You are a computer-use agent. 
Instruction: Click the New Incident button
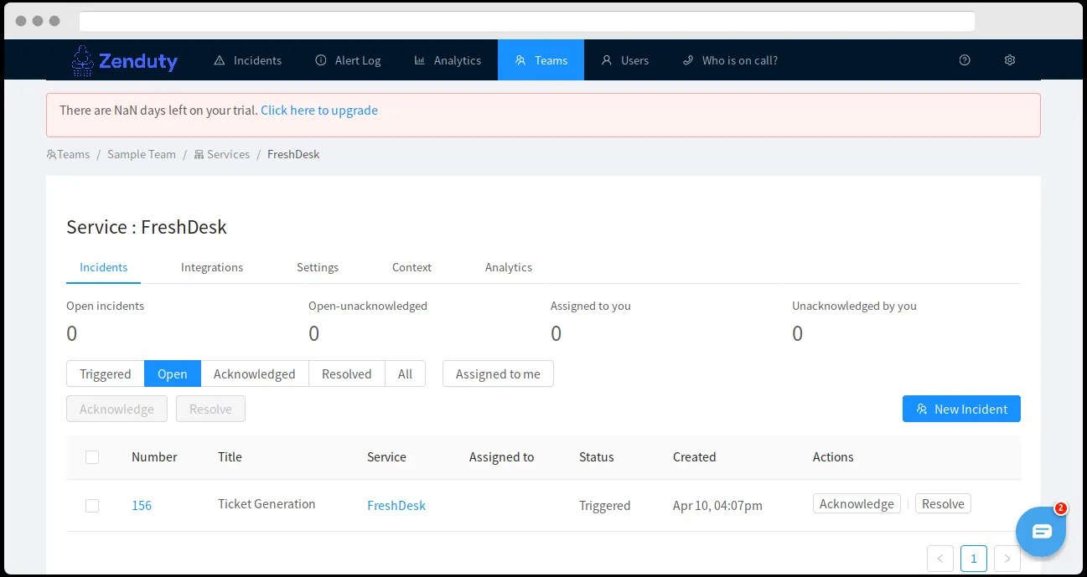[x=961, y=409]
